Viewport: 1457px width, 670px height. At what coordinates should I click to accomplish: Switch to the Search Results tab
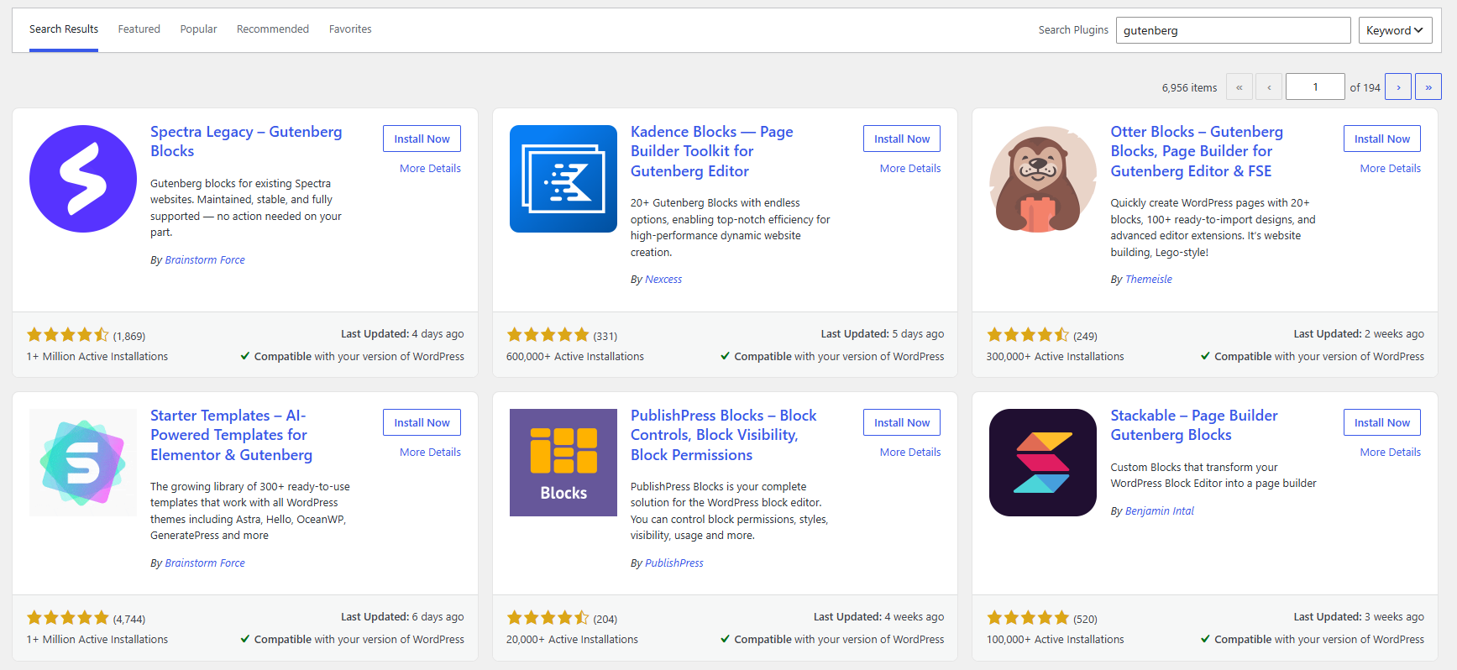click(64, 29)
